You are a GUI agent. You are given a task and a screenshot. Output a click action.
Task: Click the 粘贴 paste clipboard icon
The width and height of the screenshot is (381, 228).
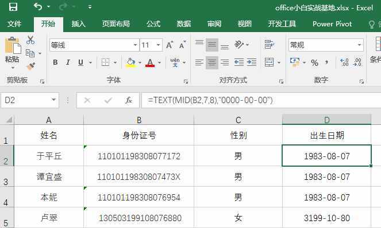13,46
